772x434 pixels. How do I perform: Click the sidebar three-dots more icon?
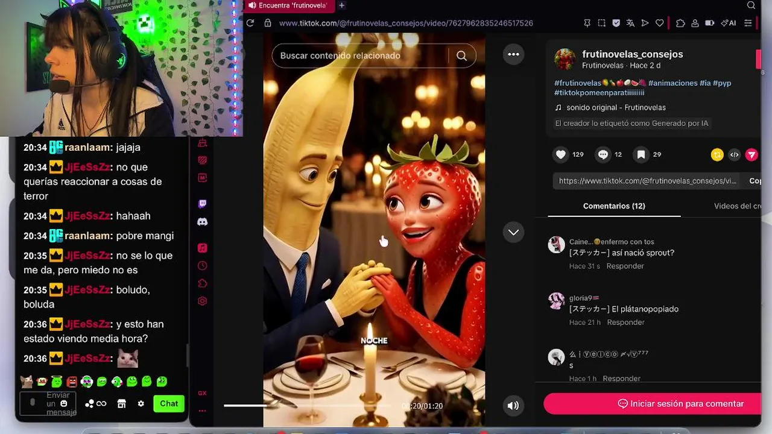point(203,411)
